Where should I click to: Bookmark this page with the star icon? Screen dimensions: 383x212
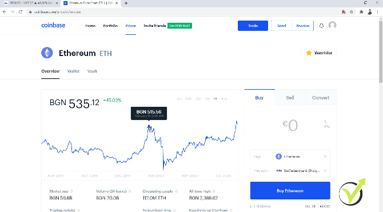click(352, 12)
